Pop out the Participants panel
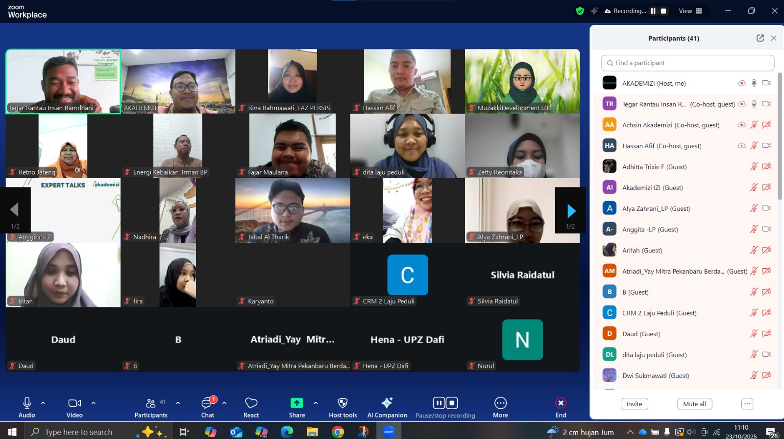This screenshot has height=439, width=784. pyautogui.click(x=760, y=38)
